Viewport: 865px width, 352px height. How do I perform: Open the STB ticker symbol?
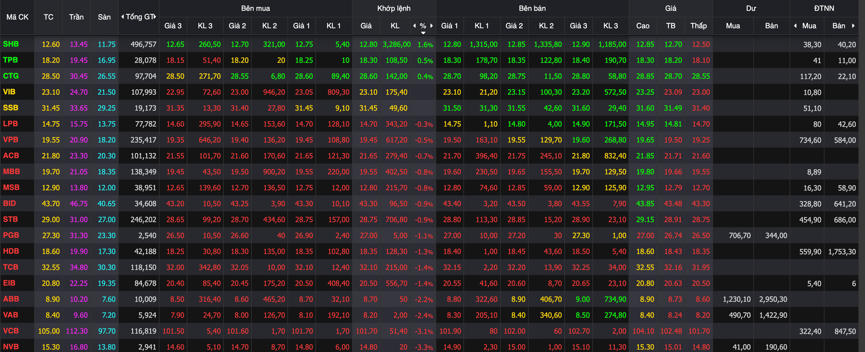11,219
